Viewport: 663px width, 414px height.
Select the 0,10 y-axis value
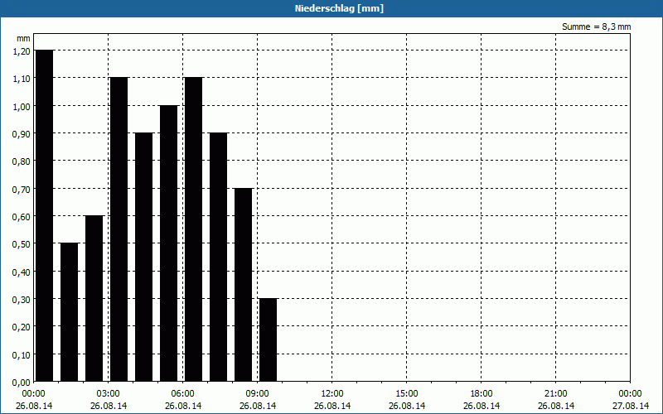pyautogui.click(x=22, y=354)
